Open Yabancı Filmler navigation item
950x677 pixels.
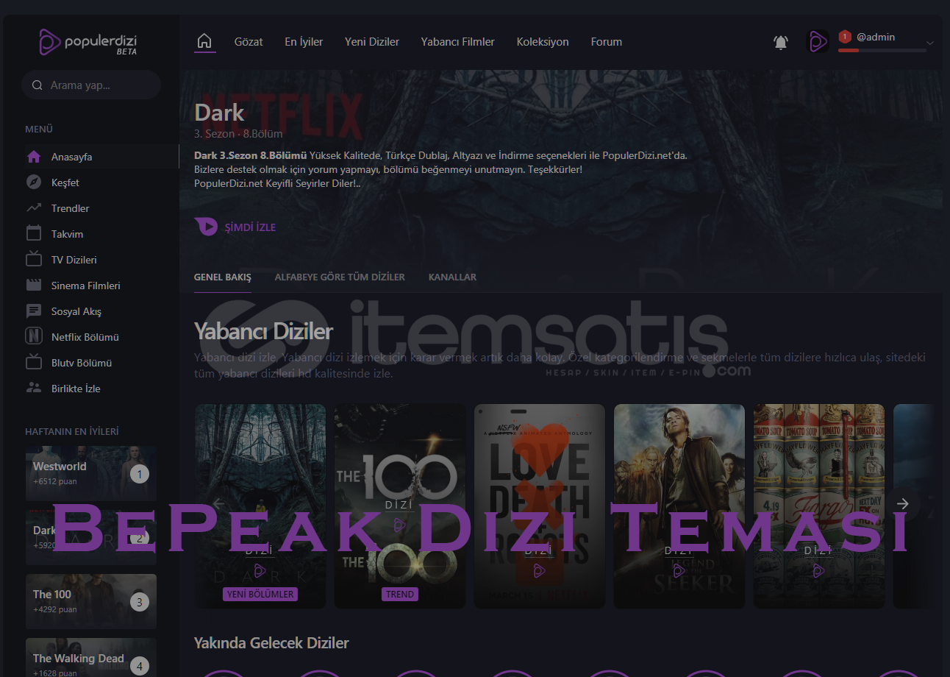[457, 42]
